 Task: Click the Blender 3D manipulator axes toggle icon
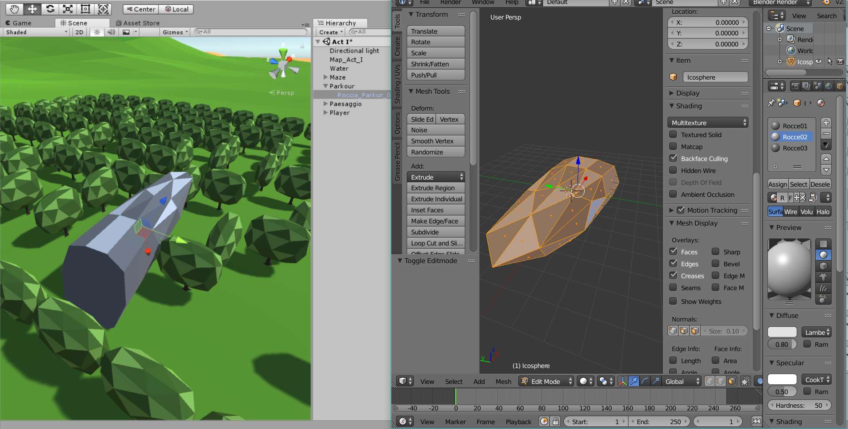click(x=623, y=381)
